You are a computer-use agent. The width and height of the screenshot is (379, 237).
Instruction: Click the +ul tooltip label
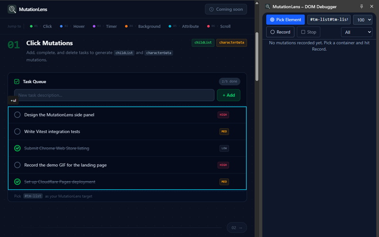13,100
